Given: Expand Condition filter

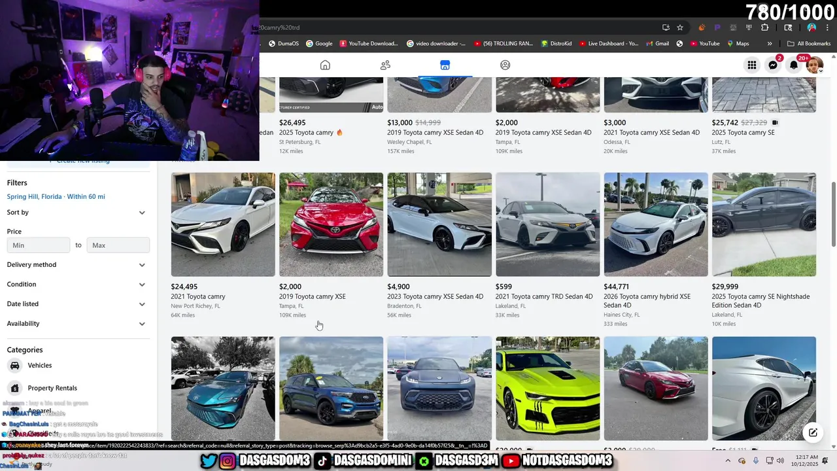Looking at the screenshot, I should pyautogui.click(x=77, y=285).
